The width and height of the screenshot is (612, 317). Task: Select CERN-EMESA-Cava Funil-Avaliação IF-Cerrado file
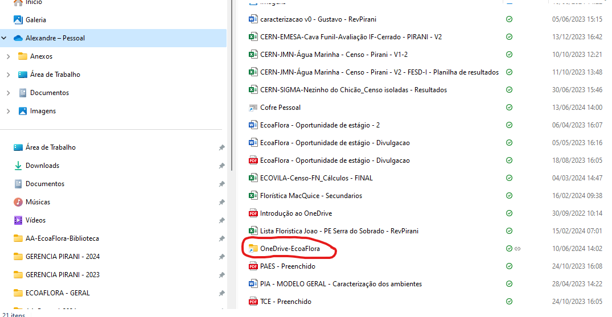coord(351,36)
